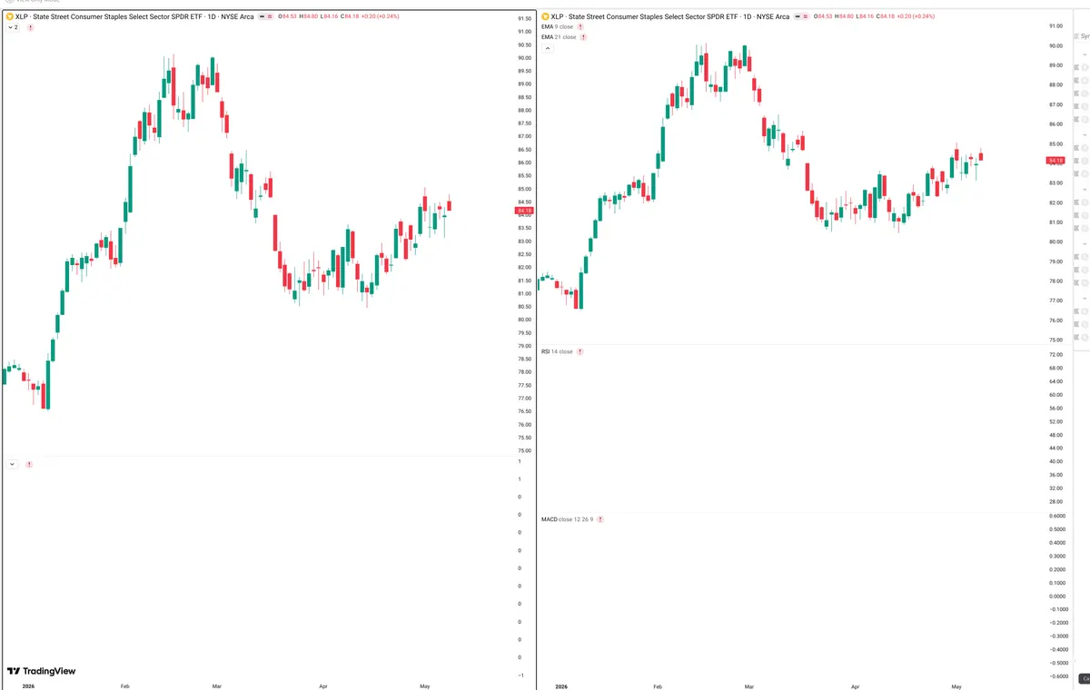Click the 91.50 level on the left chart's price axis

point(524,19)
